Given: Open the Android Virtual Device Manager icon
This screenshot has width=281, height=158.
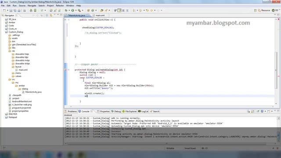Looking at the screenshot, I should point(35,11).
